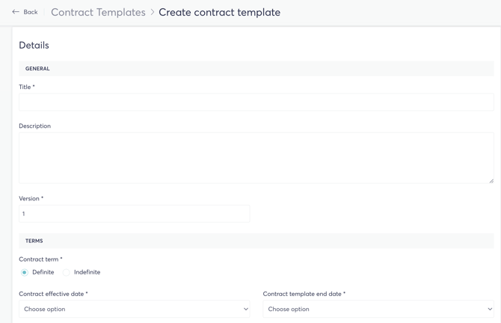The width and height of the screenshot is (501, 323).
Task: Click the Contract term label
Action: [40, 259]
